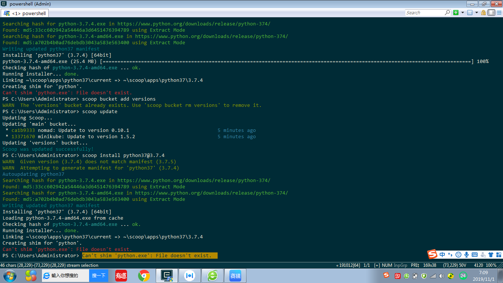
Task: Open Sogou toolbar grid menu icon
Action: [x=499, y=254]
